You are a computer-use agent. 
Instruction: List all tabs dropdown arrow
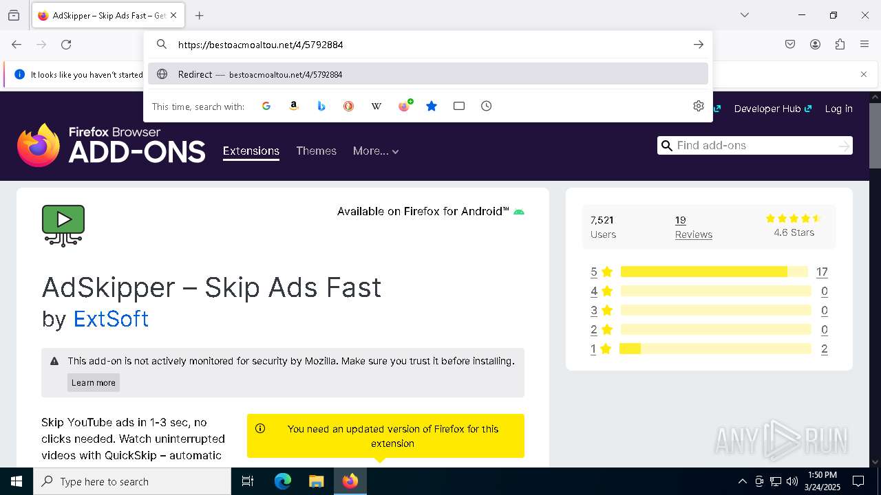[x=745, y=15]
